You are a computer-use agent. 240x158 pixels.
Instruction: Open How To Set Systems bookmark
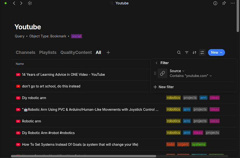80,145
